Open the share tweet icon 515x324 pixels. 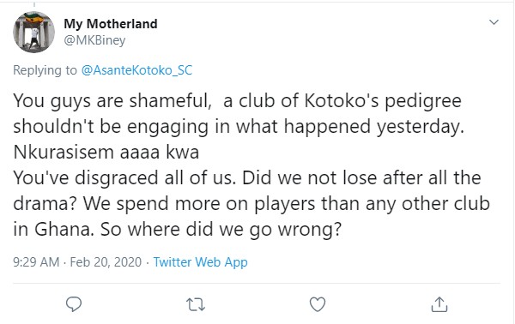[439, 304]
